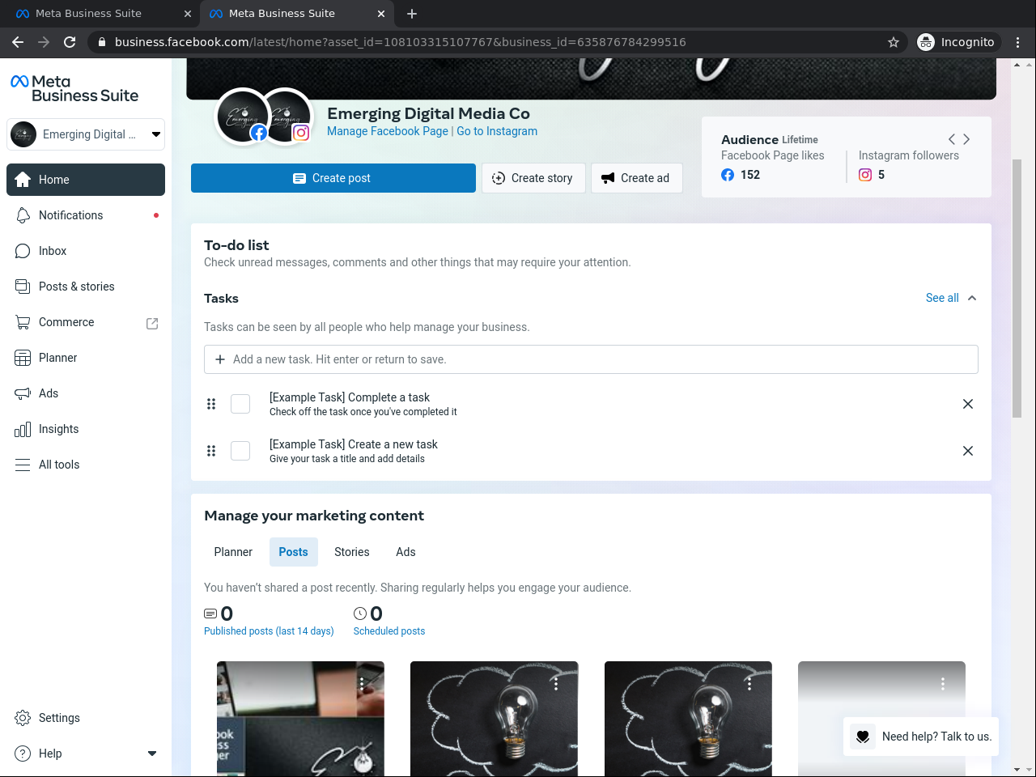Click the Create post button
The image size is (1036, 777).
tap(333, 178)
